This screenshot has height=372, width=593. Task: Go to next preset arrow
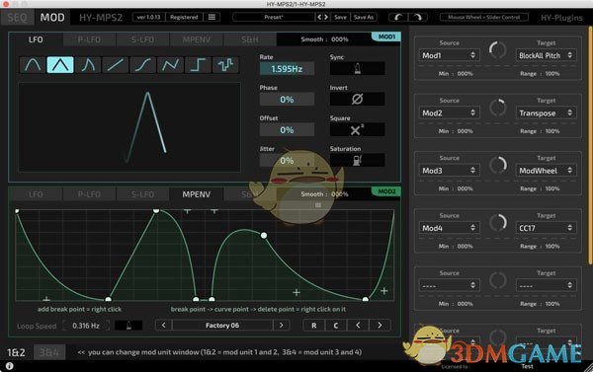click(x=326, y=17)
